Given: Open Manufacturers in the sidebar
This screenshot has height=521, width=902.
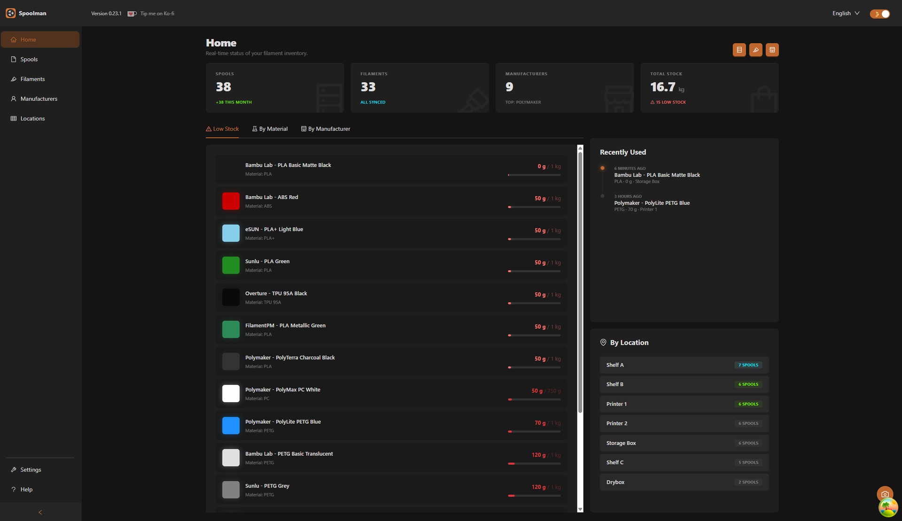Looking at the screenshot, I should (x=40, y=99).
